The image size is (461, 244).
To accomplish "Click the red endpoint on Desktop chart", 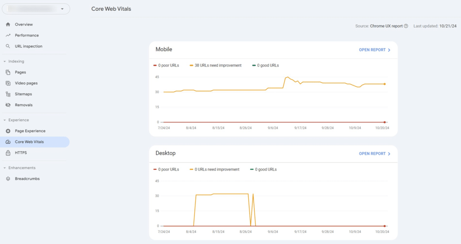I will tap(384, 226).
